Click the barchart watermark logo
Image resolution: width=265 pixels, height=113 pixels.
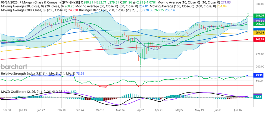point(13,67)
